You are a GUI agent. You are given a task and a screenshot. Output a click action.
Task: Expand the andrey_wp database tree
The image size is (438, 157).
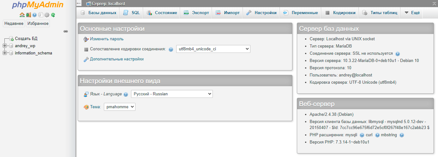(4, 46)
